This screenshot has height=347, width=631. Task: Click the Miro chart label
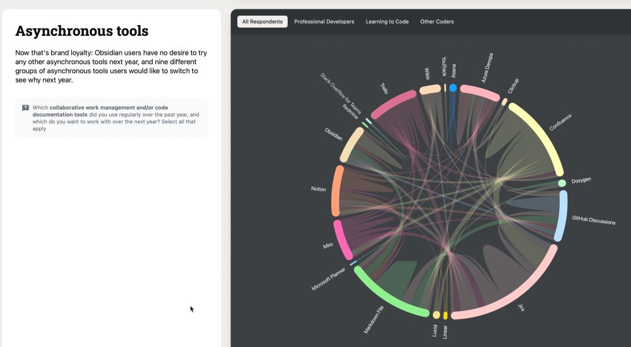tap(327, 246)
